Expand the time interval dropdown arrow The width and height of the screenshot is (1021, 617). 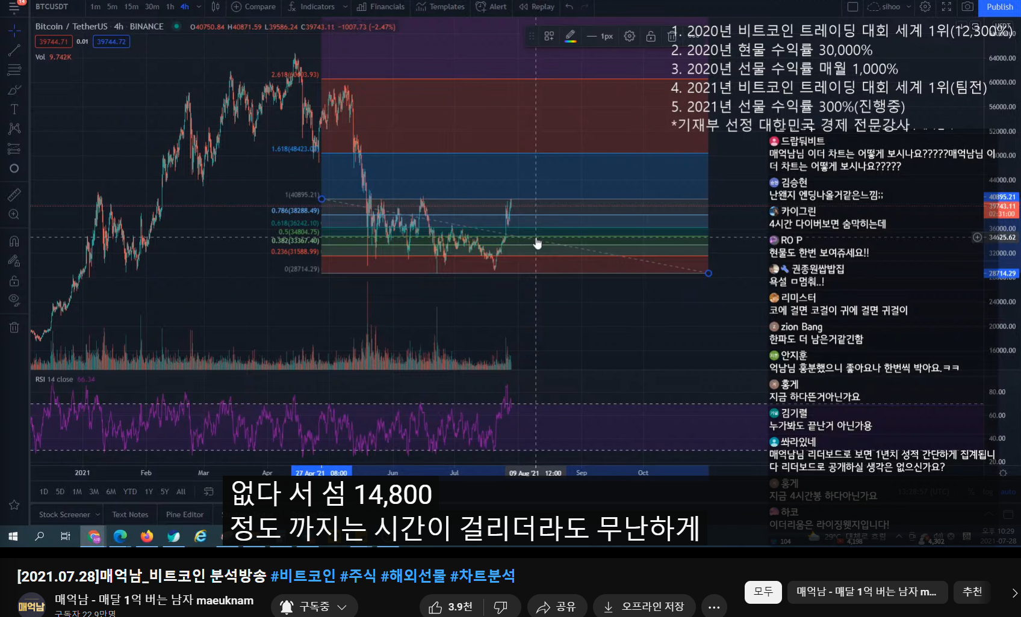[x=199, y=7]
